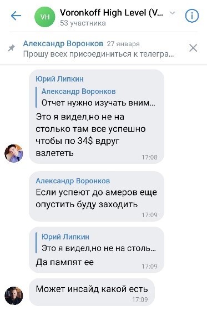The image size is (207, 310).
Task: Open chat info via the circled i icon
Action: (x=192, y=16)
